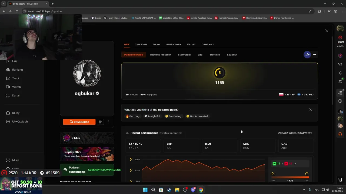The height and width of the screenshot is (194, 346).
Task: Click the CS2 game selector icon
Action: [x=307, y=55]
